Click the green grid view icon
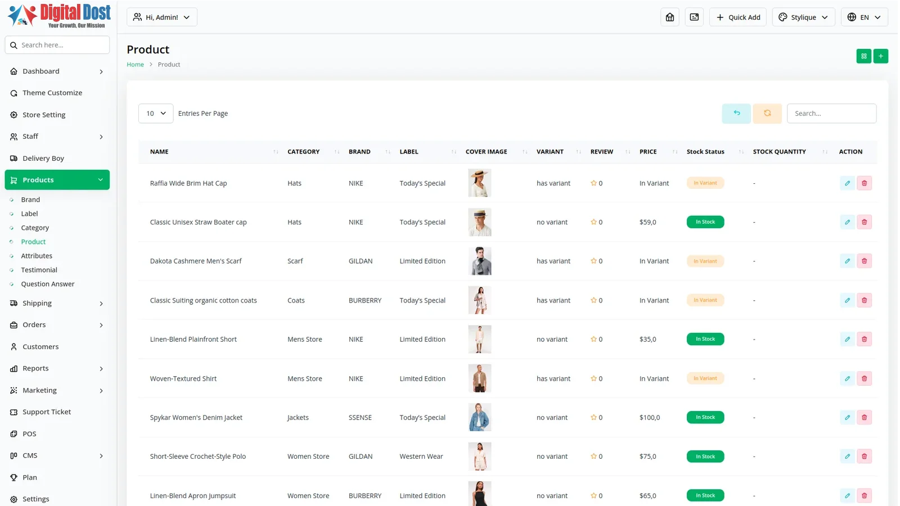 pos(863,56)
